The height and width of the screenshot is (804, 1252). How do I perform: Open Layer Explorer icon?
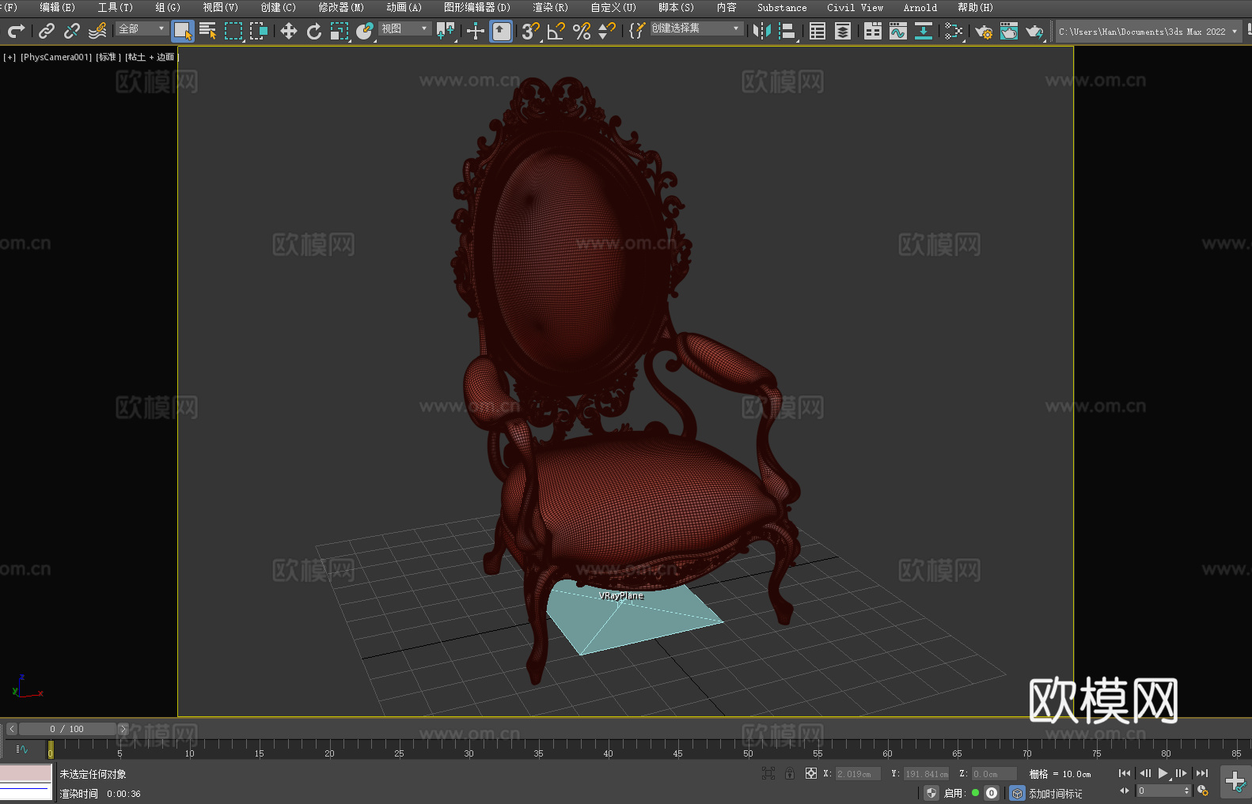click(x=843, y=31)
